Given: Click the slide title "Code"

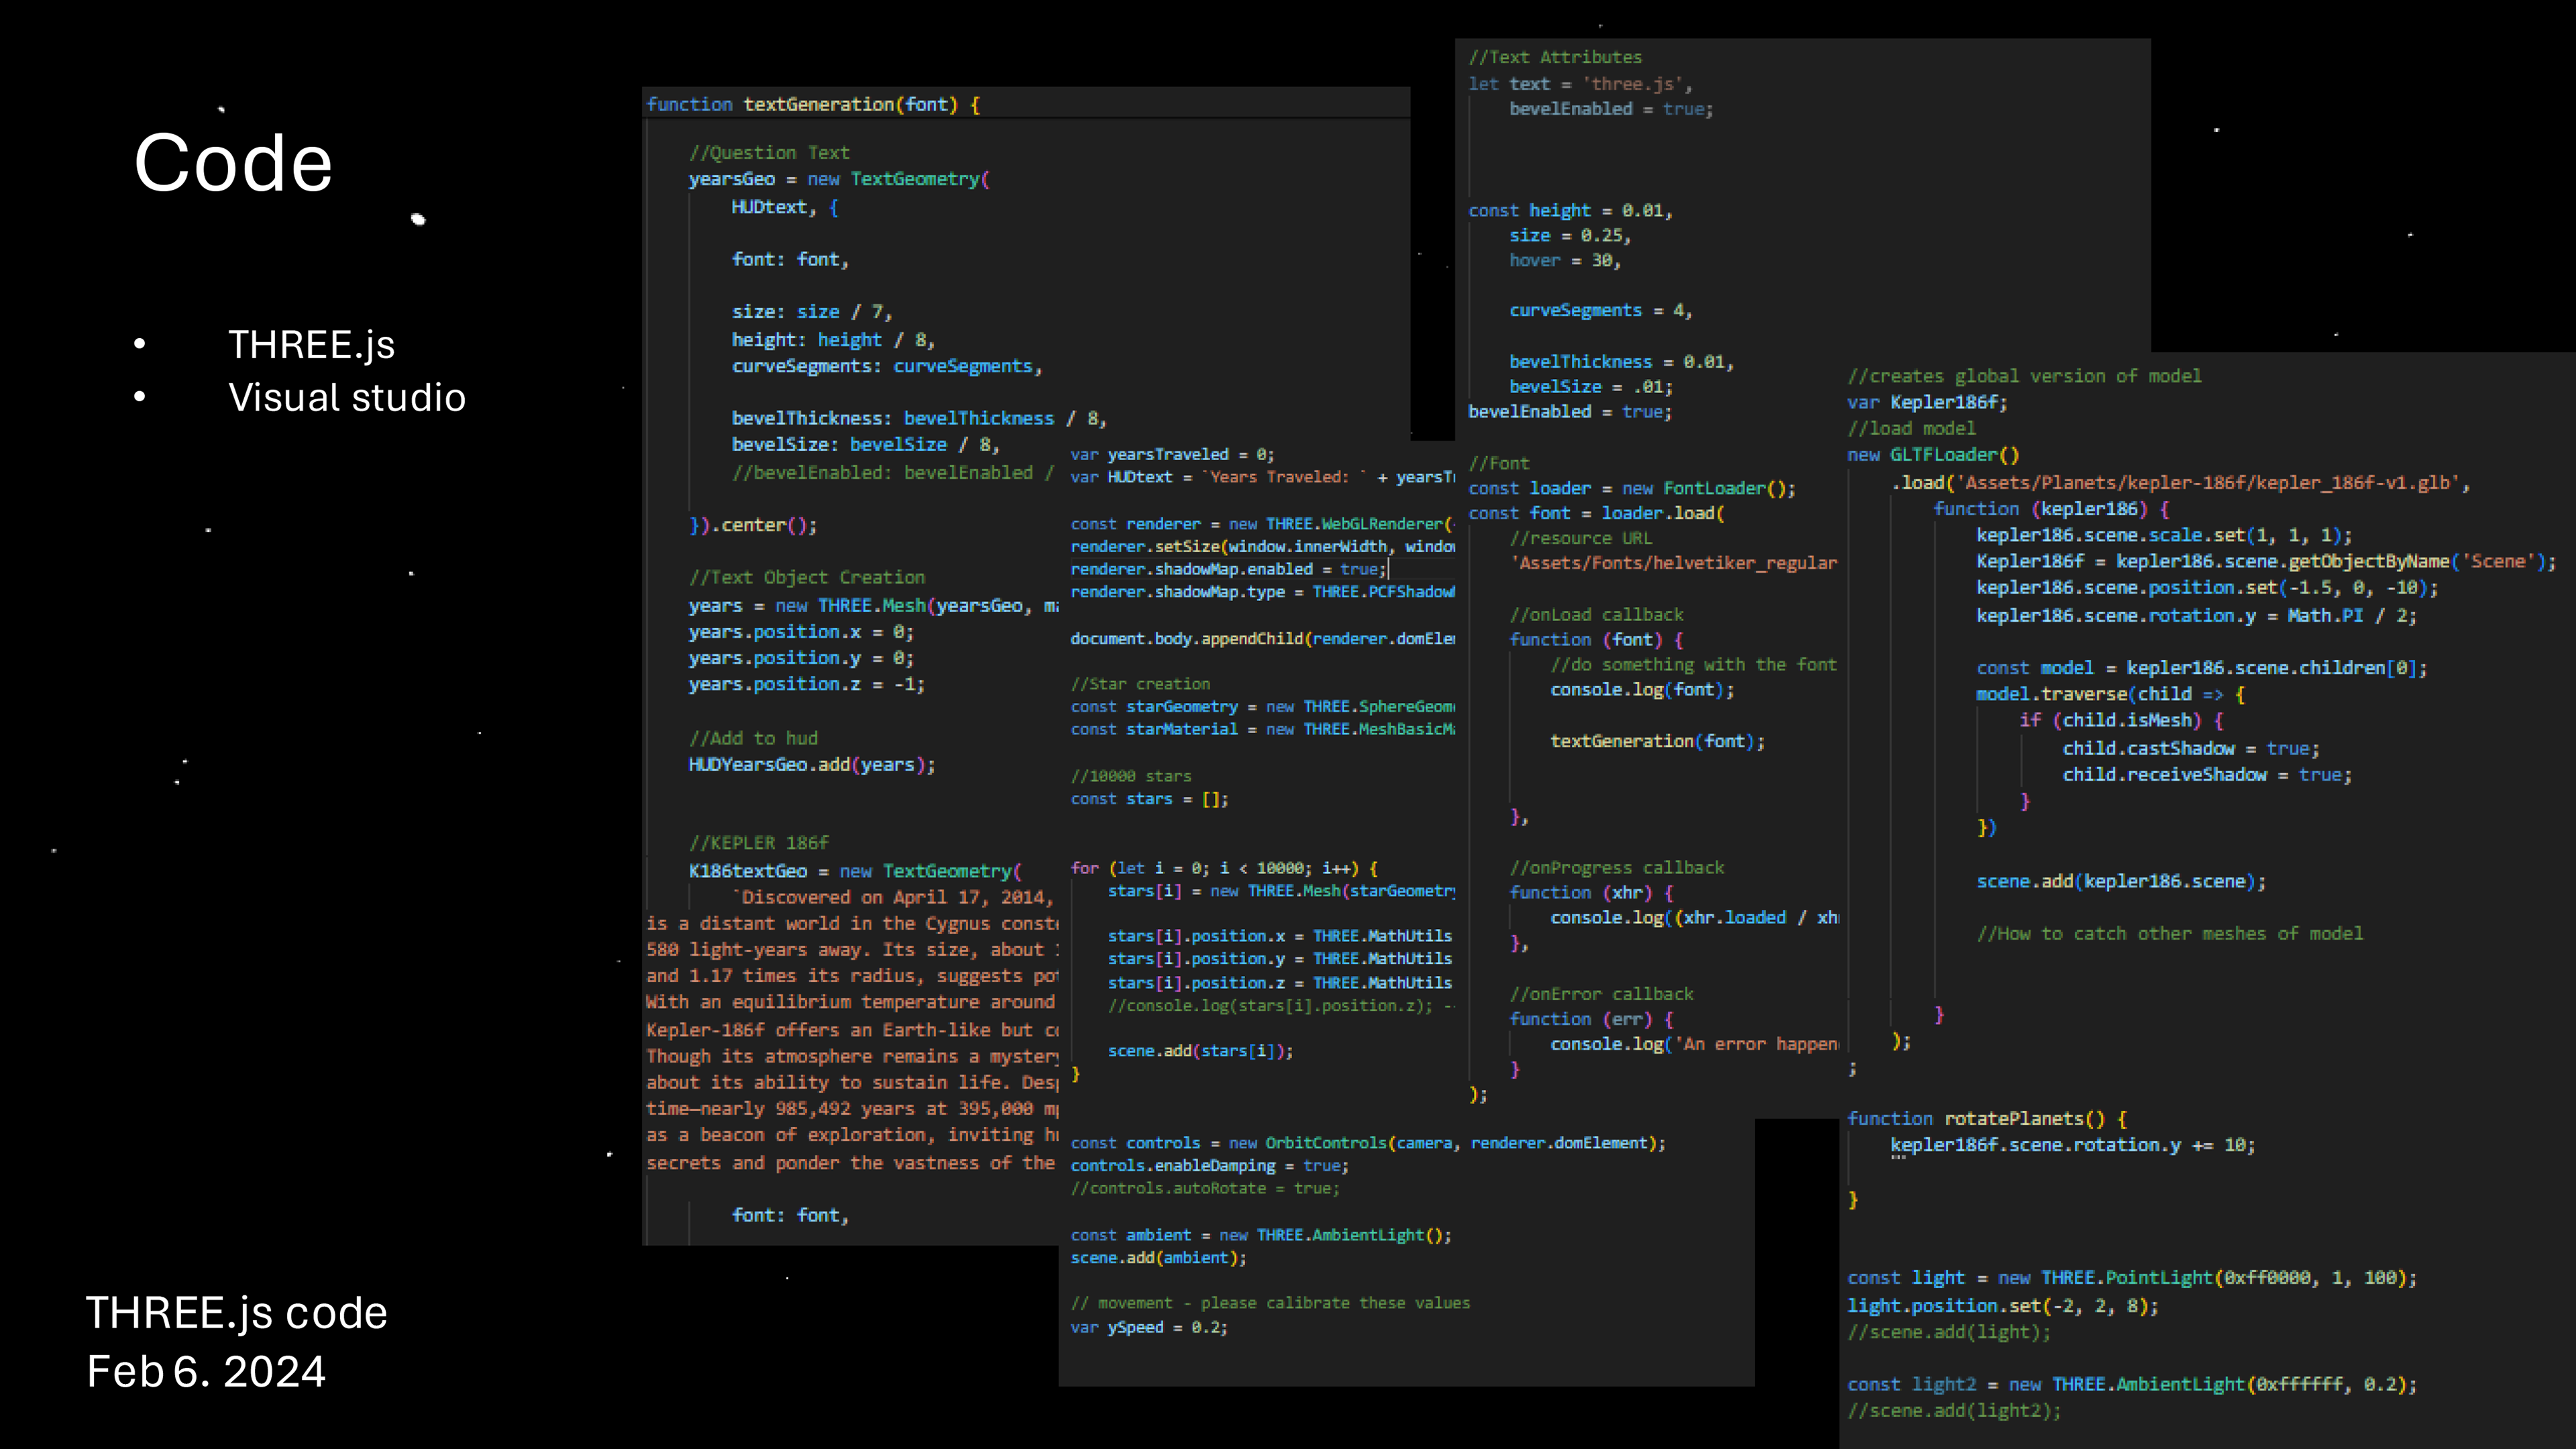Looking at the screenshot, I should 233,162.
